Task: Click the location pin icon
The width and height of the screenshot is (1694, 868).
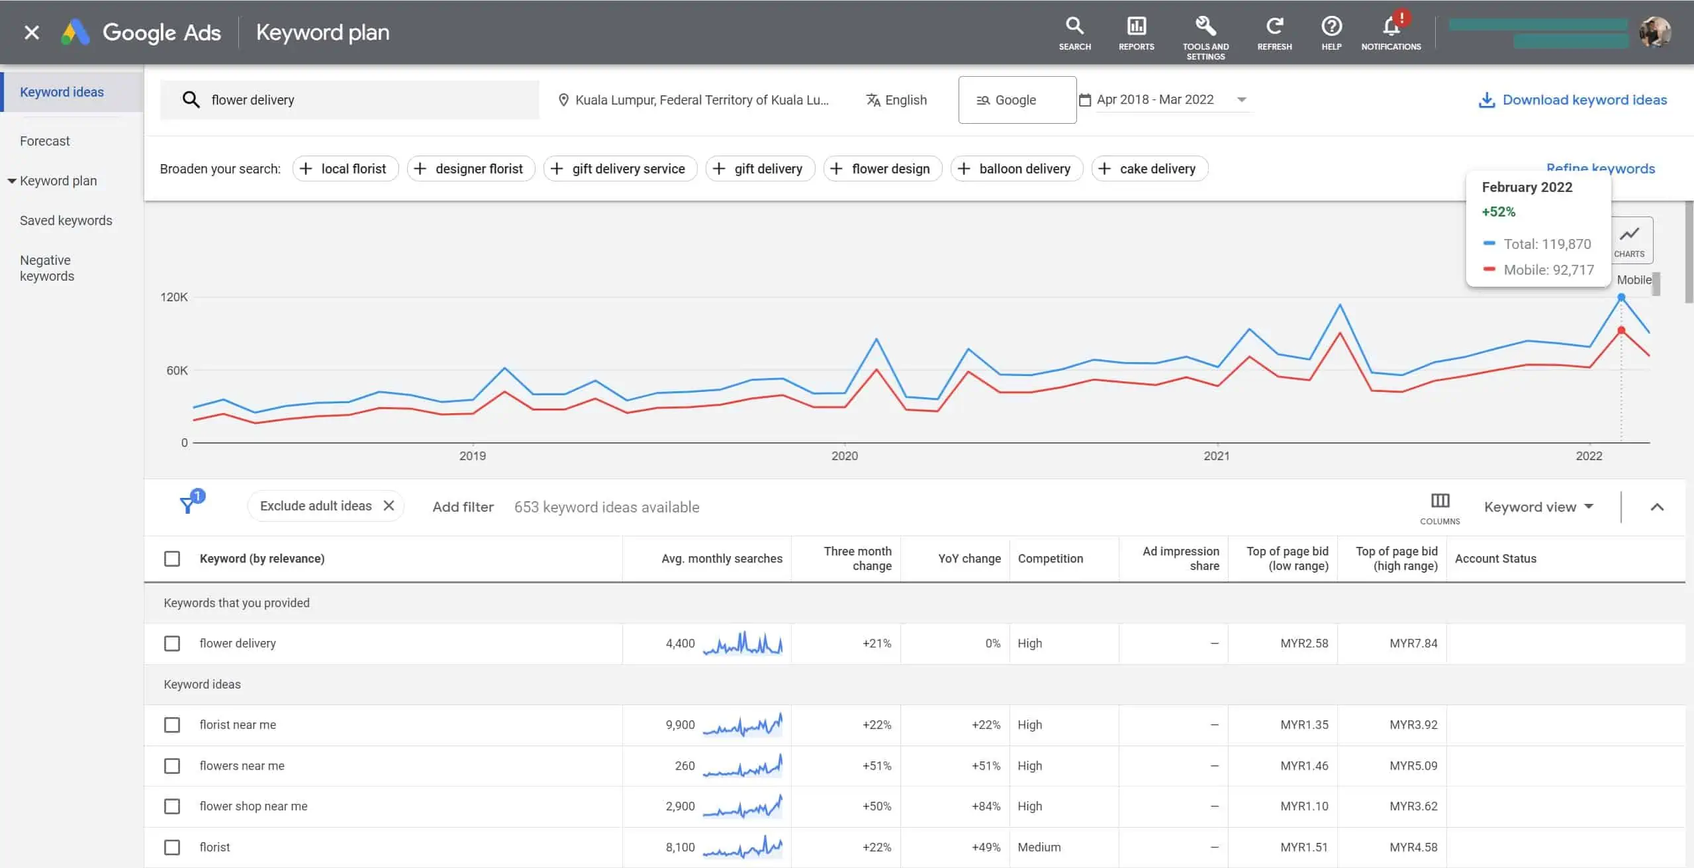Action: 563,100
